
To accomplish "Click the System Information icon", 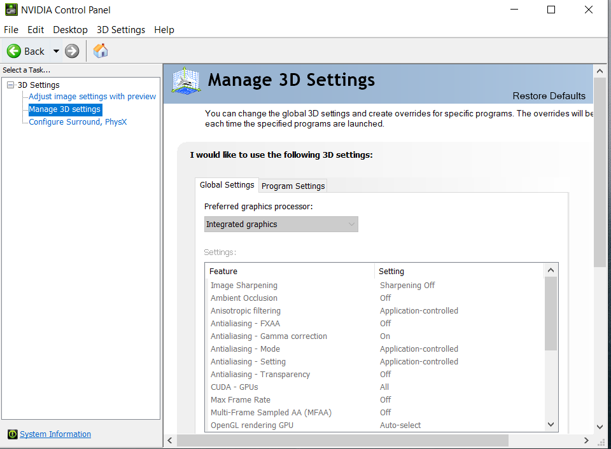I will point(13,434).
